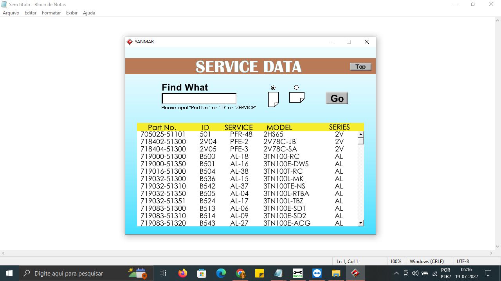This screenshot has height=281, width=501.
Task: Click the scrollbar down arrow in the parts list
Action: pyautogui.click(x=360, y=222)
